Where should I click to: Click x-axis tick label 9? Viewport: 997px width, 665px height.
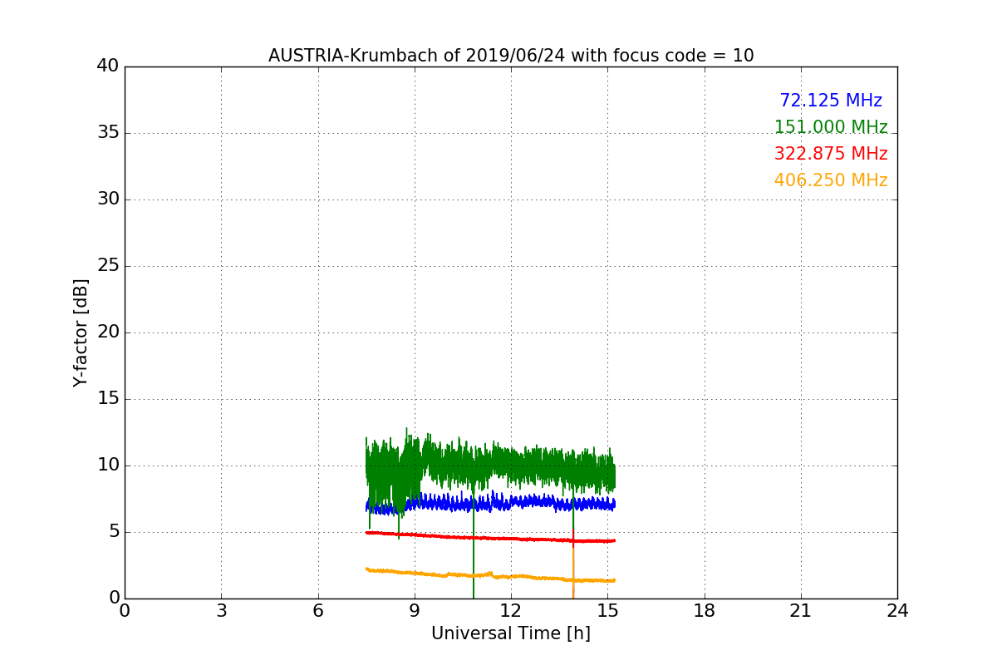pos(415,611)
